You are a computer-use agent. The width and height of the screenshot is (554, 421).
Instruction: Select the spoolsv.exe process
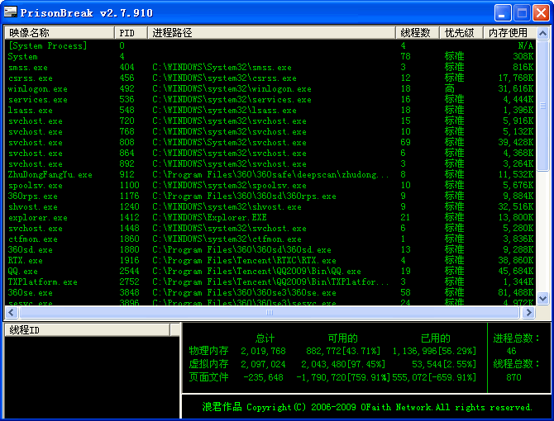tap(270, 186)
